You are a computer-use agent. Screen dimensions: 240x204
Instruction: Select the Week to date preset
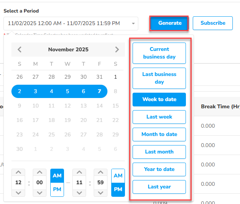click(x=159, y=100)
